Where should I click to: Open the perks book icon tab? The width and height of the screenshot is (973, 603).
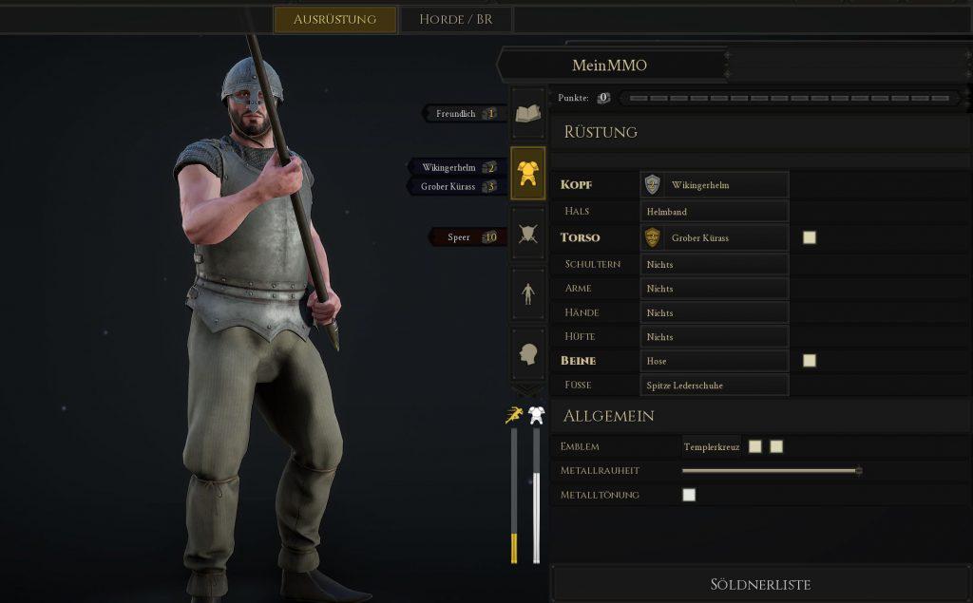(x=528, y=113)
